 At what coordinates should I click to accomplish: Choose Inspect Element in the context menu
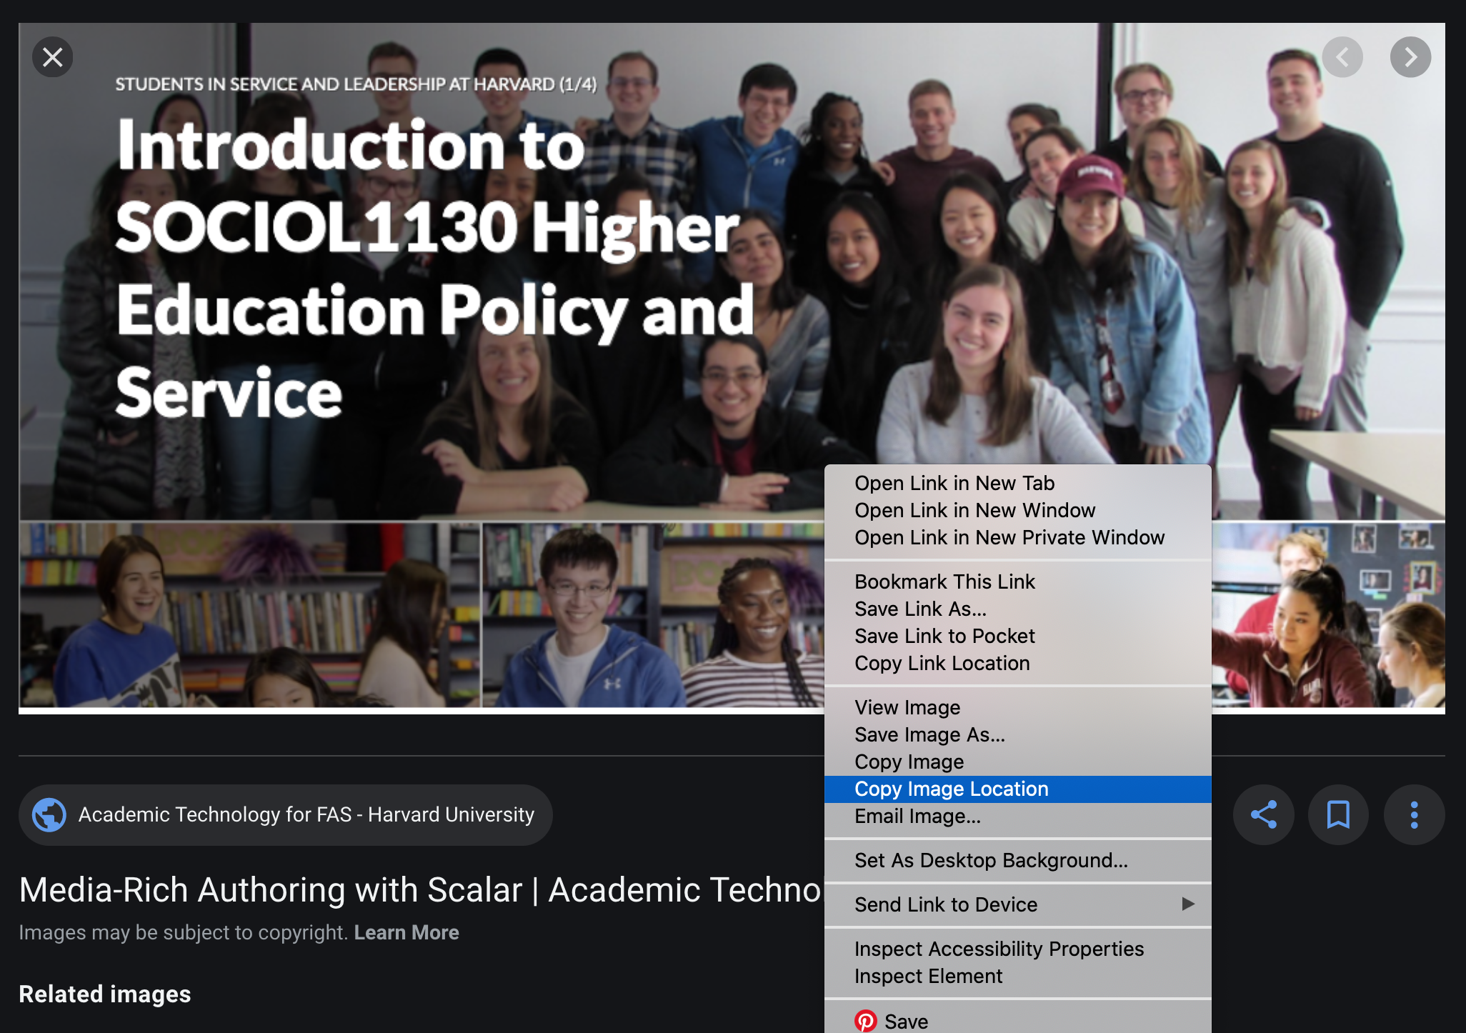[928, 976]
